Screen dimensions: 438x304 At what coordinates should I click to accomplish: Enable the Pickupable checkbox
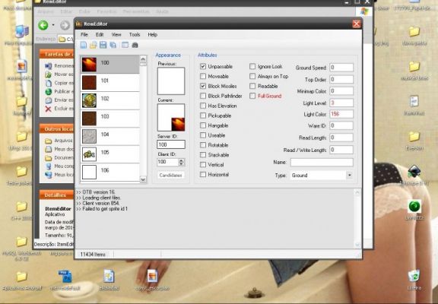(203, 116)
